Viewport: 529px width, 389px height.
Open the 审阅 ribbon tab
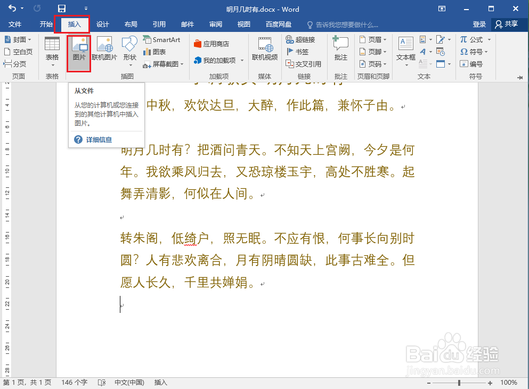(x=215, y=24)
